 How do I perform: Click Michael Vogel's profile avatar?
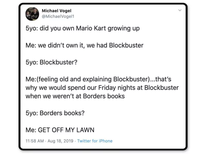pos(32,14)
